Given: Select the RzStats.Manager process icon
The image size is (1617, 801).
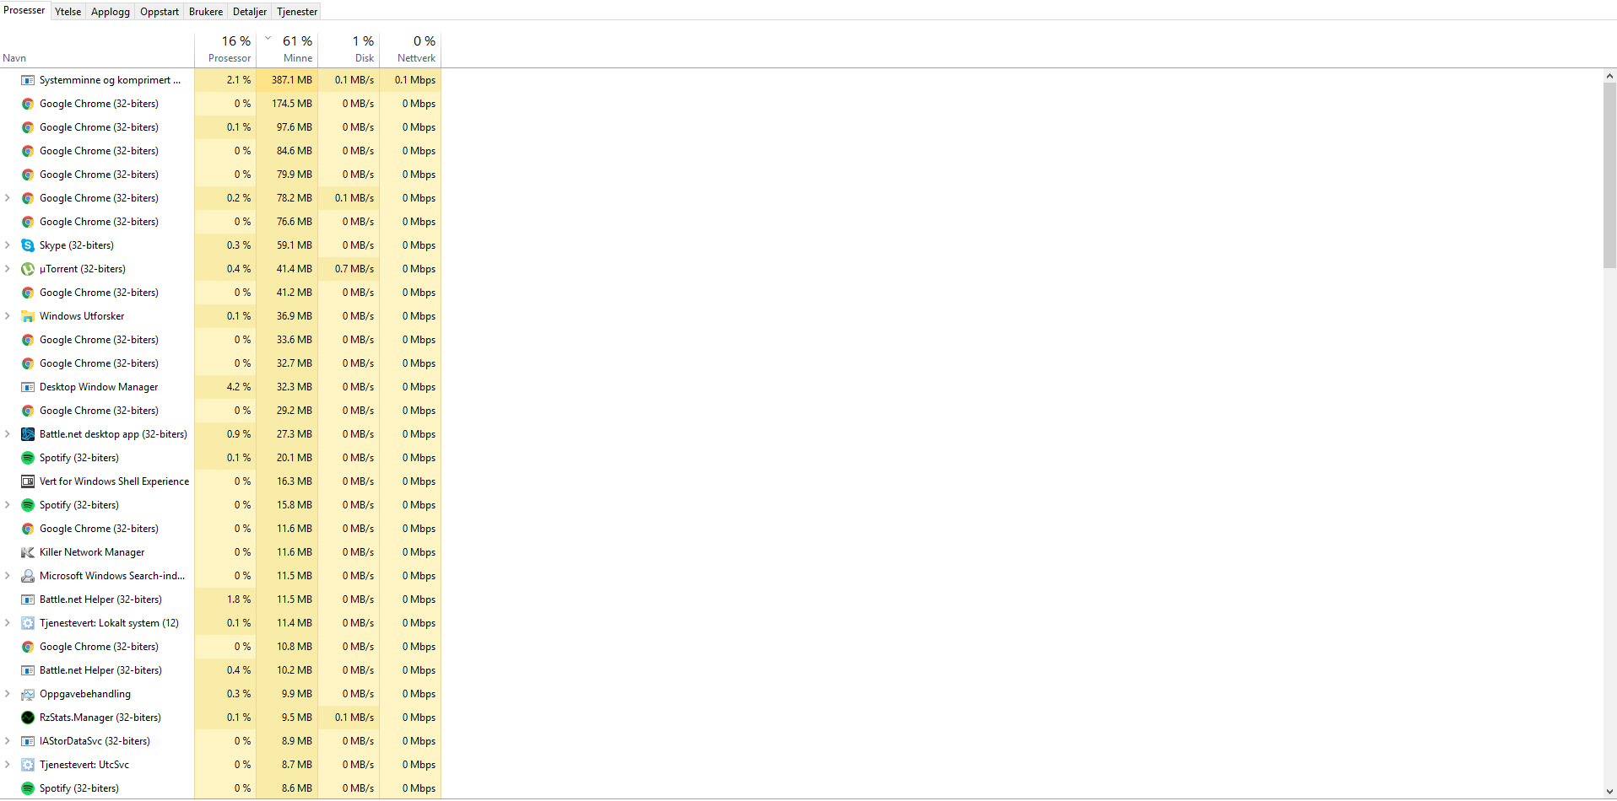Looking at the screenshot, I should pos(28,718).
